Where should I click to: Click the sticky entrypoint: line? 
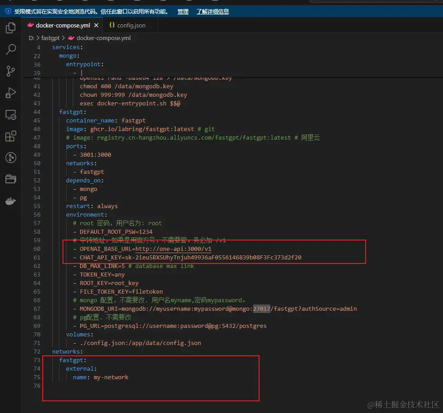[85, 64]
